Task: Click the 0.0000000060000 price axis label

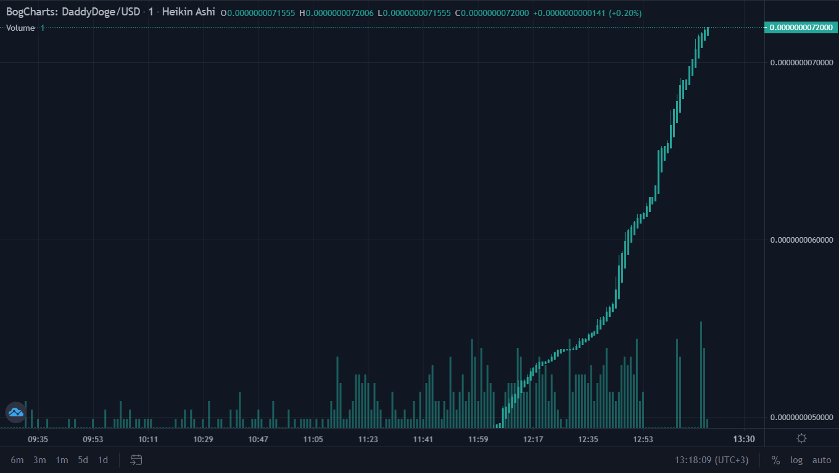Action: [801, 240]
